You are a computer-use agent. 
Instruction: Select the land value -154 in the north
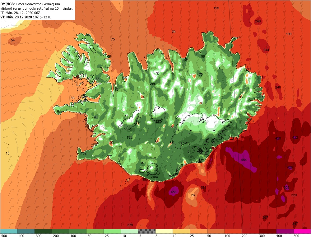coord(185,60)
